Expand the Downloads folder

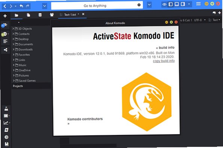13,49
